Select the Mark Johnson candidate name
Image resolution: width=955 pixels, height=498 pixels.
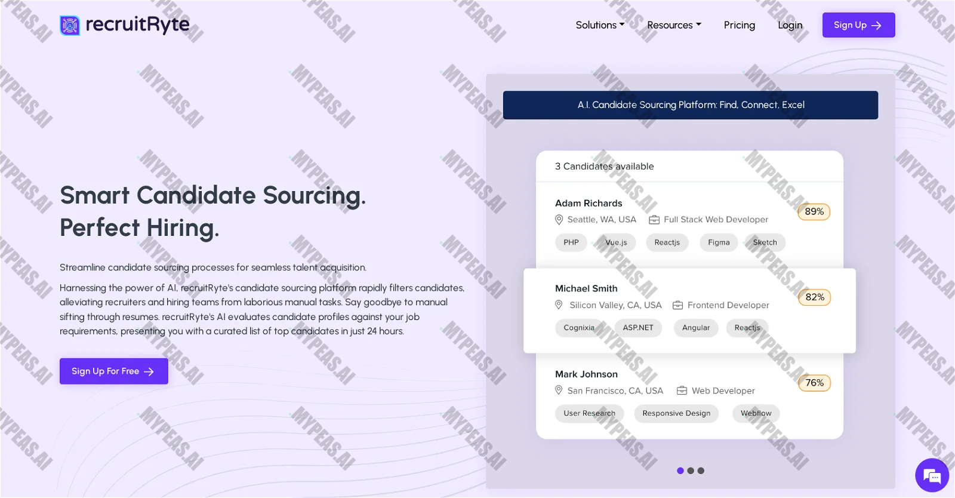[x=586, y=374]
